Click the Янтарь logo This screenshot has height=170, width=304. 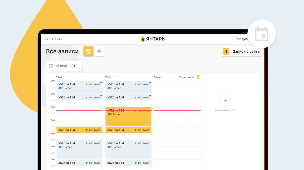click(x=153, y=39)
